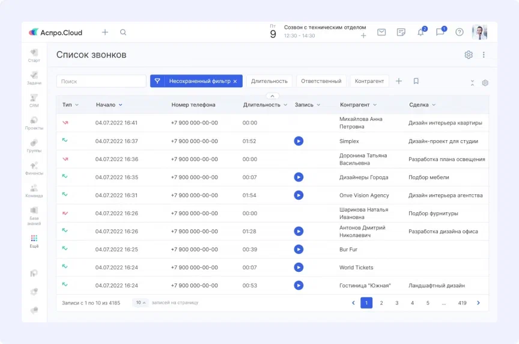The width and height of the screenshot is (519, 344).
Task: Click the help question mark icon
Action: pos(460,32)
